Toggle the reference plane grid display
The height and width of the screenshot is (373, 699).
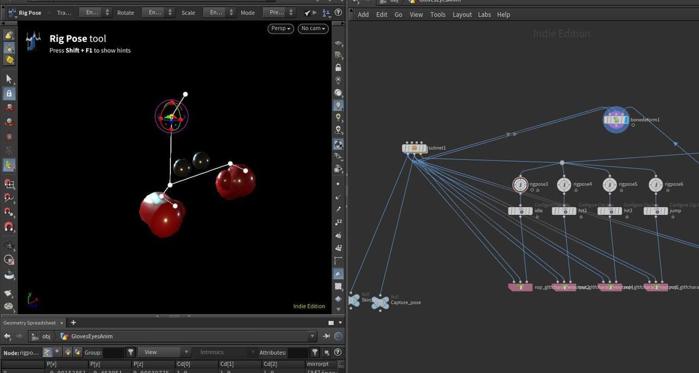pyautogui.click(x=339, y=44)
